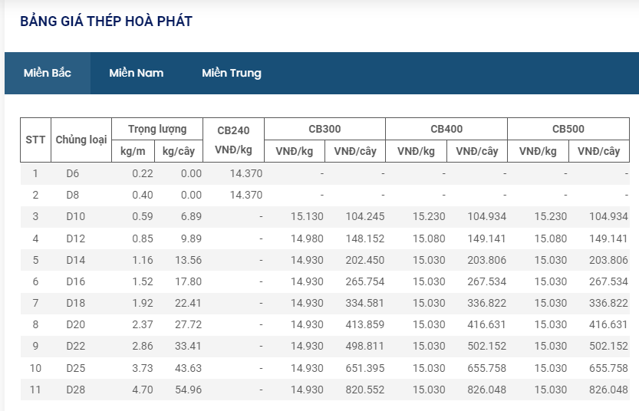Click the CB240 column header
The image size is (639, 411).
coord(233,140)
